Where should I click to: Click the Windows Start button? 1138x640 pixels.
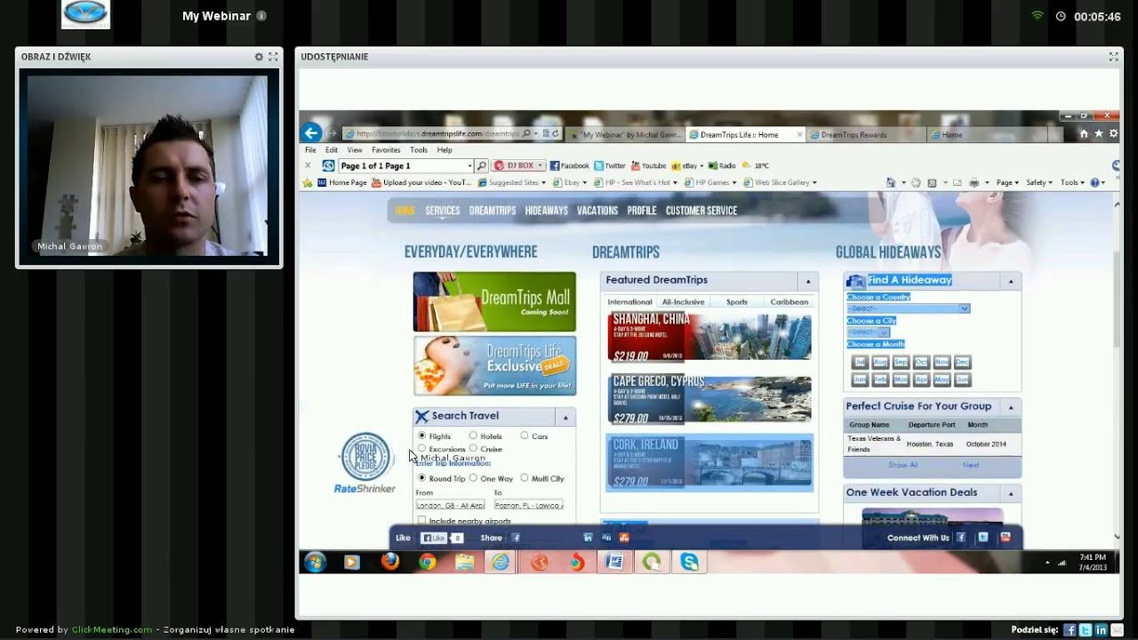click(315, 562)
